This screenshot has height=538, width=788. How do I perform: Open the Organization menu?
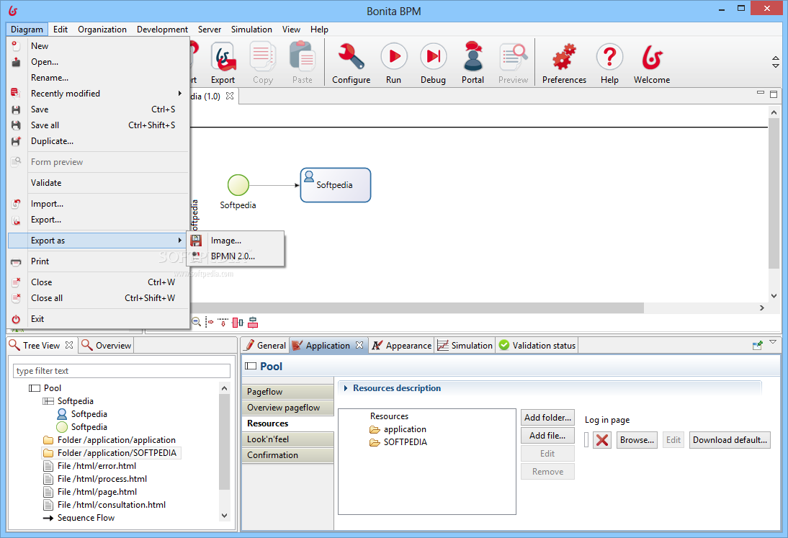pyautogui.click(x=102, y=29)
